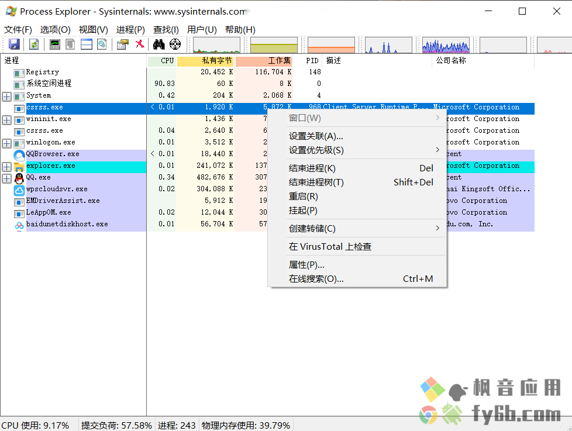Click the dense blue network activity graph
This screenshot has width=572, height=431.
[x=446, y=45]
